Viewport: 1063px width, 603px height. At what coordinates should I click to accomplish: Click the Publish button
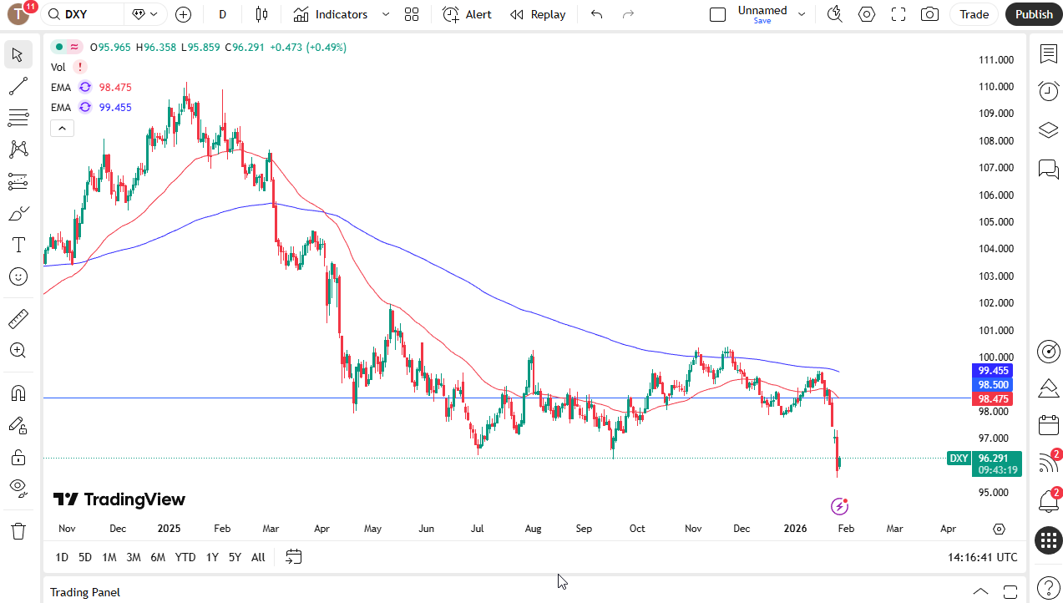[x=1034, y=14]
